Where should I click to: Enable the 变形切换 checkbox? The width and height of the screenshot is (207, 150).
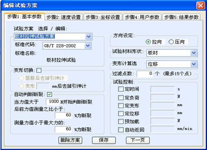click(x=39, y=70)
